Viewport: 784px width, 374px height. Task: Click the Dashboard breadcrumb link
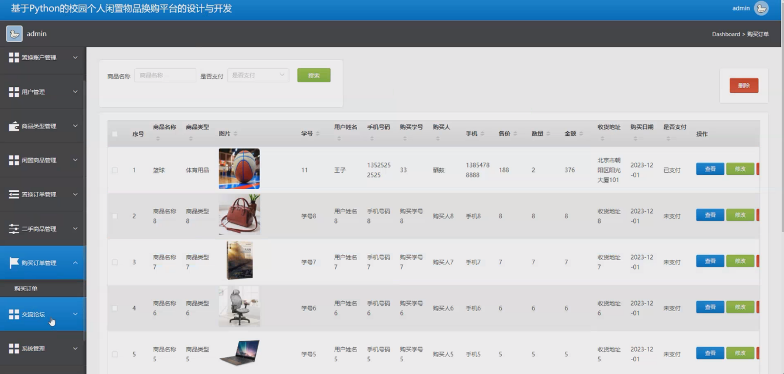tap(726, 34)
